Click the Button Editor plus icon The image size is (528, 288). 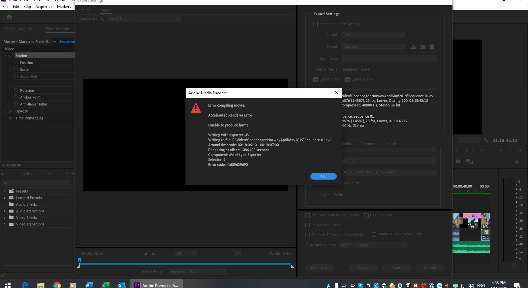[x=517, y=162]
